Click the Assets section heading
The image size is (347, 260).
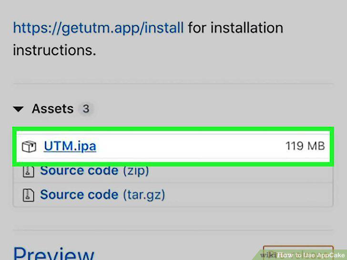pyautogui.click(x=52, y=109)
